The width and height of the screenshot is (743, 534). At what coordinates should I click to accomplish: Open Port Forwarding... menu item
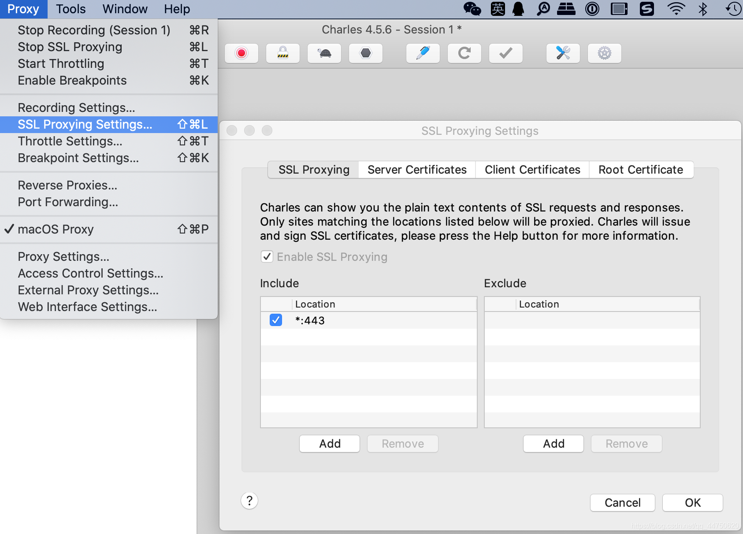click(109, 202)
